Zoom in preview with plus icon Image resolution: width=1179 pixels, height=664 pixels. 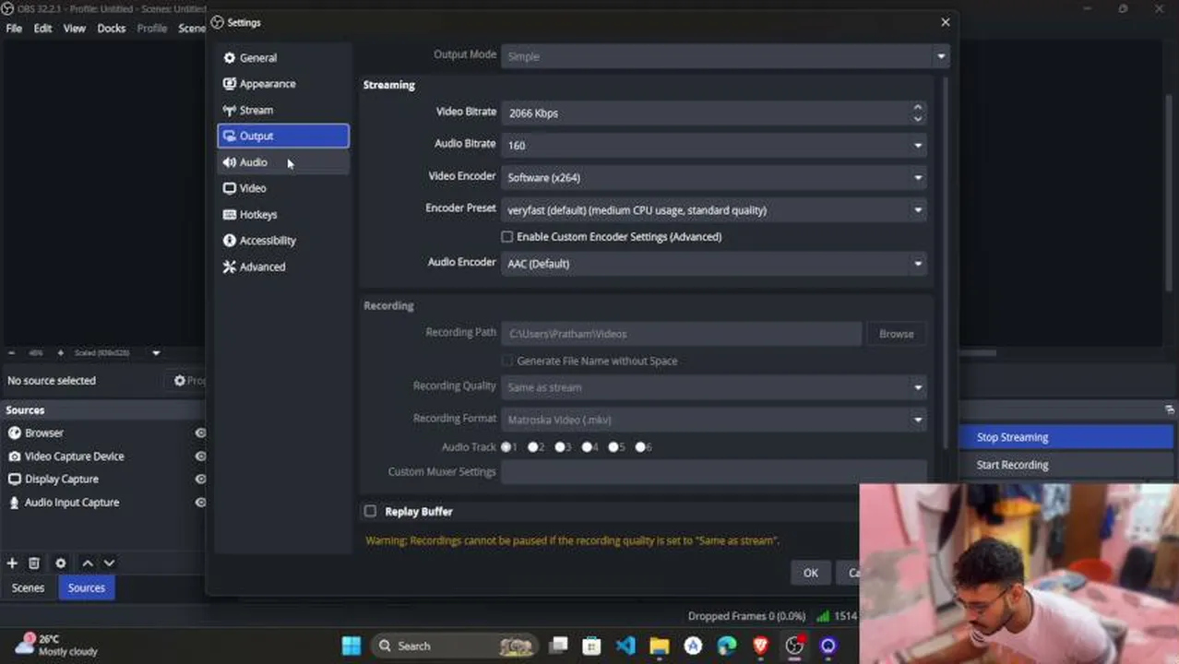click(x=61, y=353)
